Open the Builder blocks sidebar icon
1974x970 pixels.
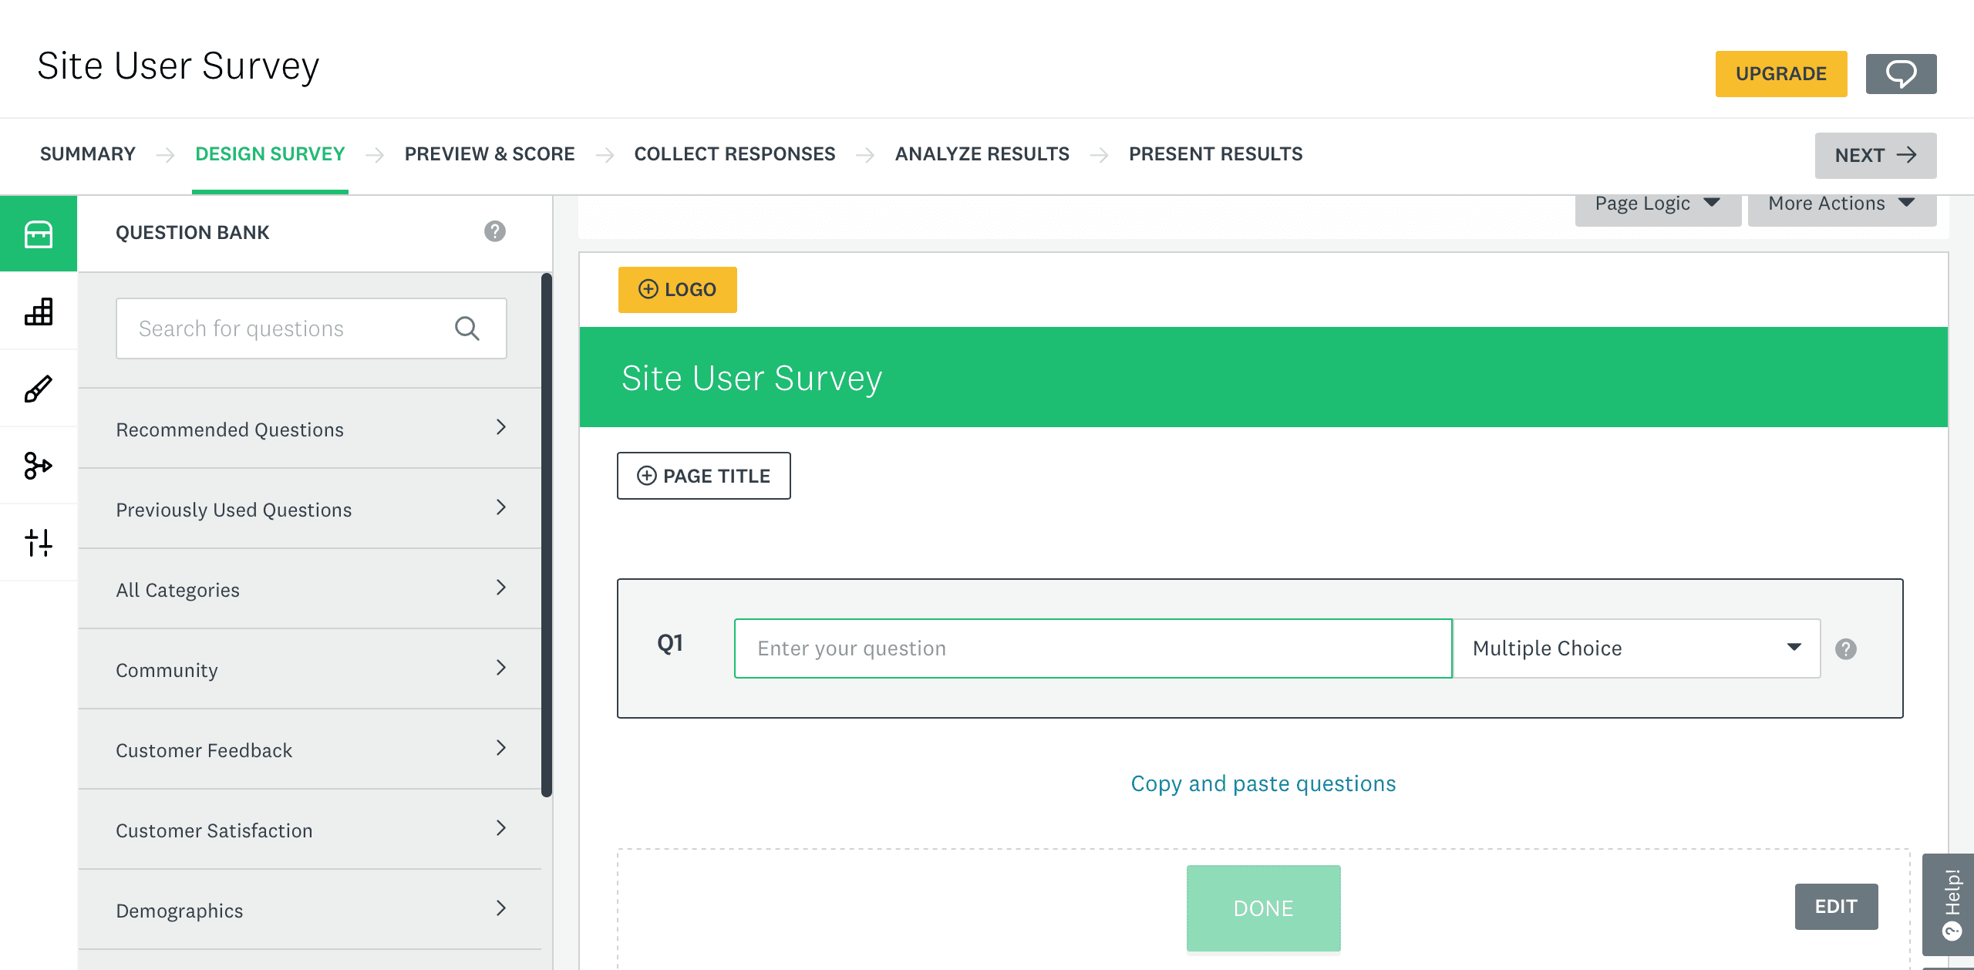click(x=39, y=312)
